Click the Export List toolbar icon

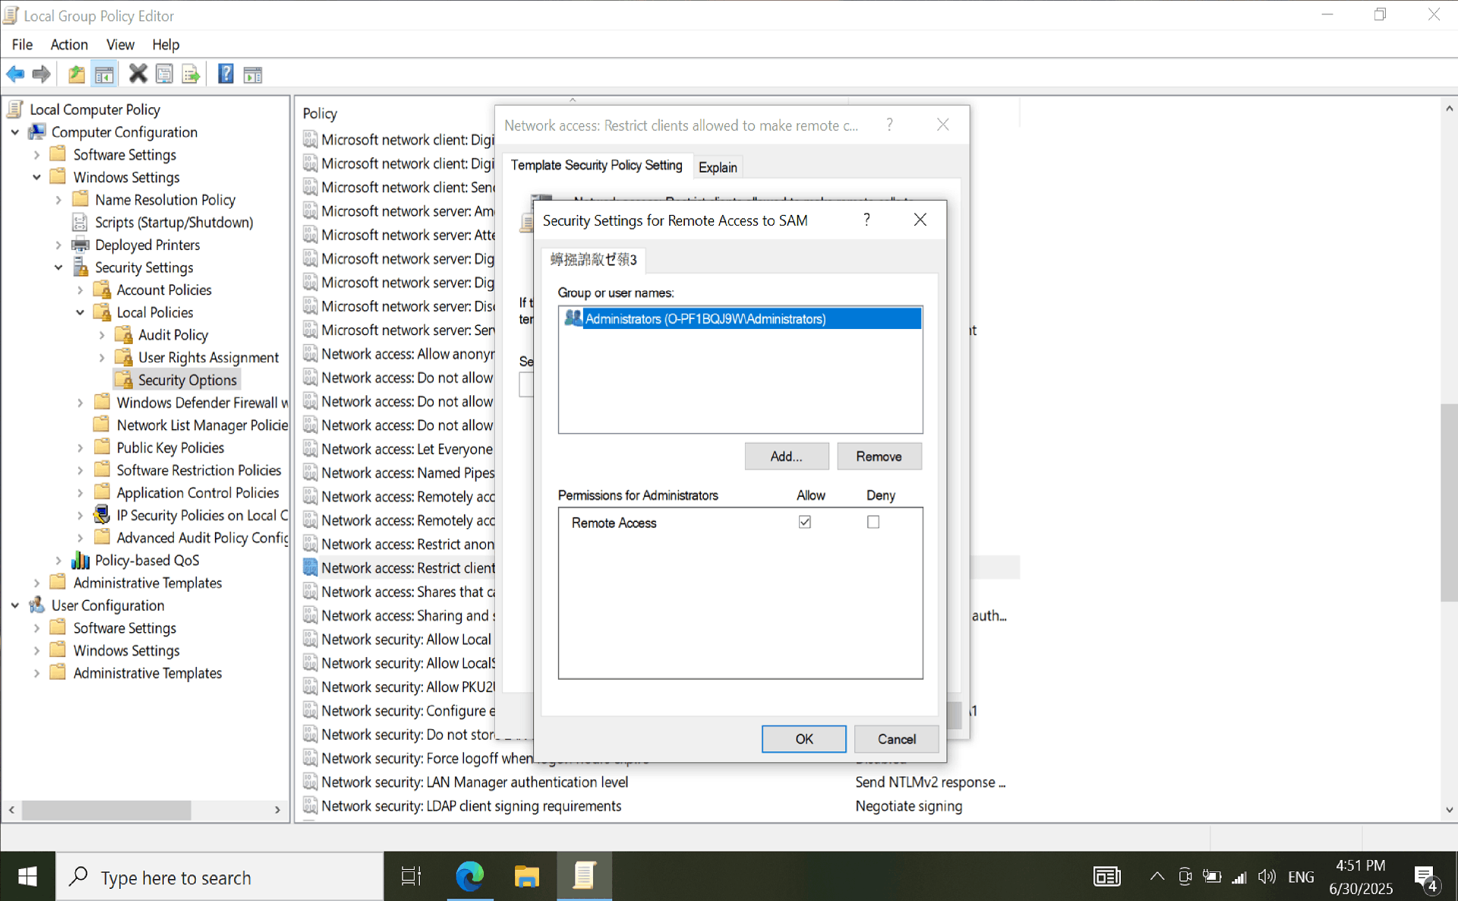191,74
